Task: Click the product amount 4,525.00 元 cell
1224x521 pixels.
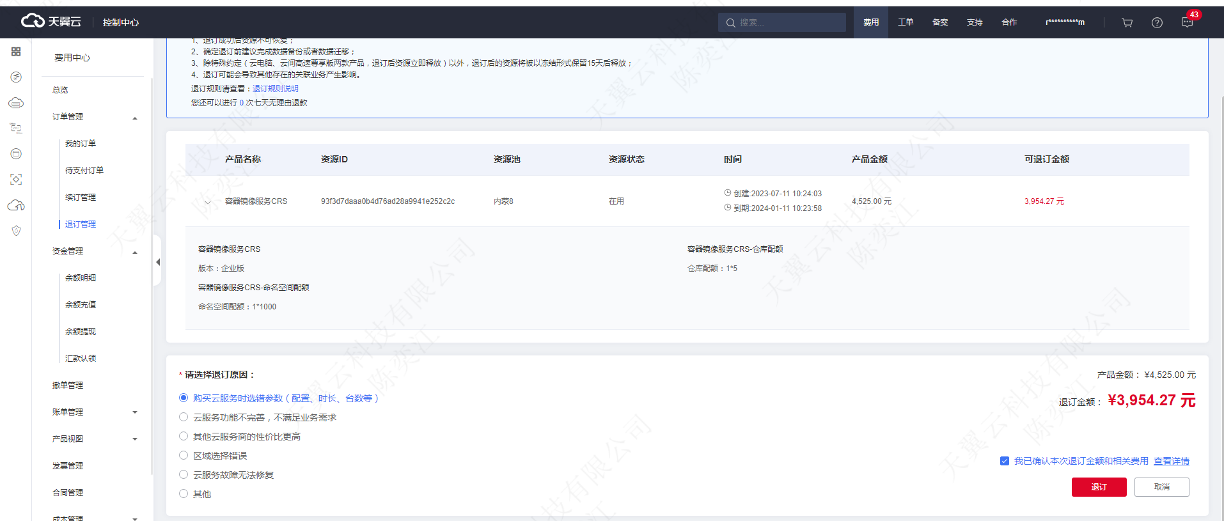Action: pyautogui.click(x=872, y=201)
